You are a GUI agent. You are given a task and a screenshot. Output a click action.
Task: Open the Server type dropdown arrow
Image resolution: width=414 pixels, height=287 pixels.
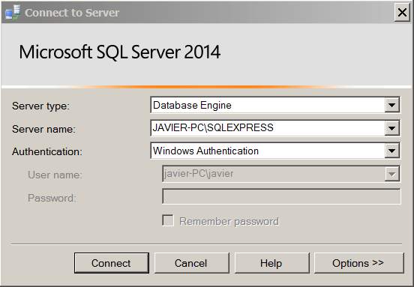(x=391, y=105)
